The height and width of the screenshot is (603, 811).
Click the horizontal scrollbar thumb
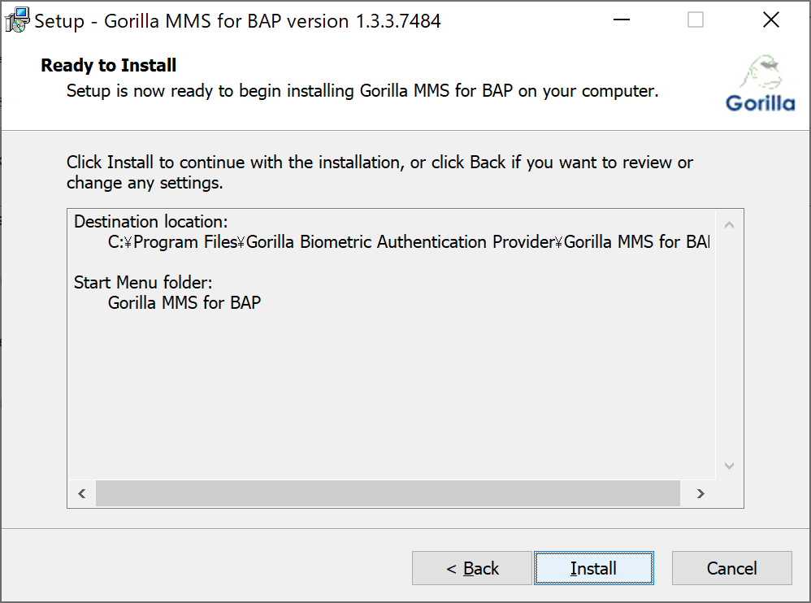[x=388, y=493]
